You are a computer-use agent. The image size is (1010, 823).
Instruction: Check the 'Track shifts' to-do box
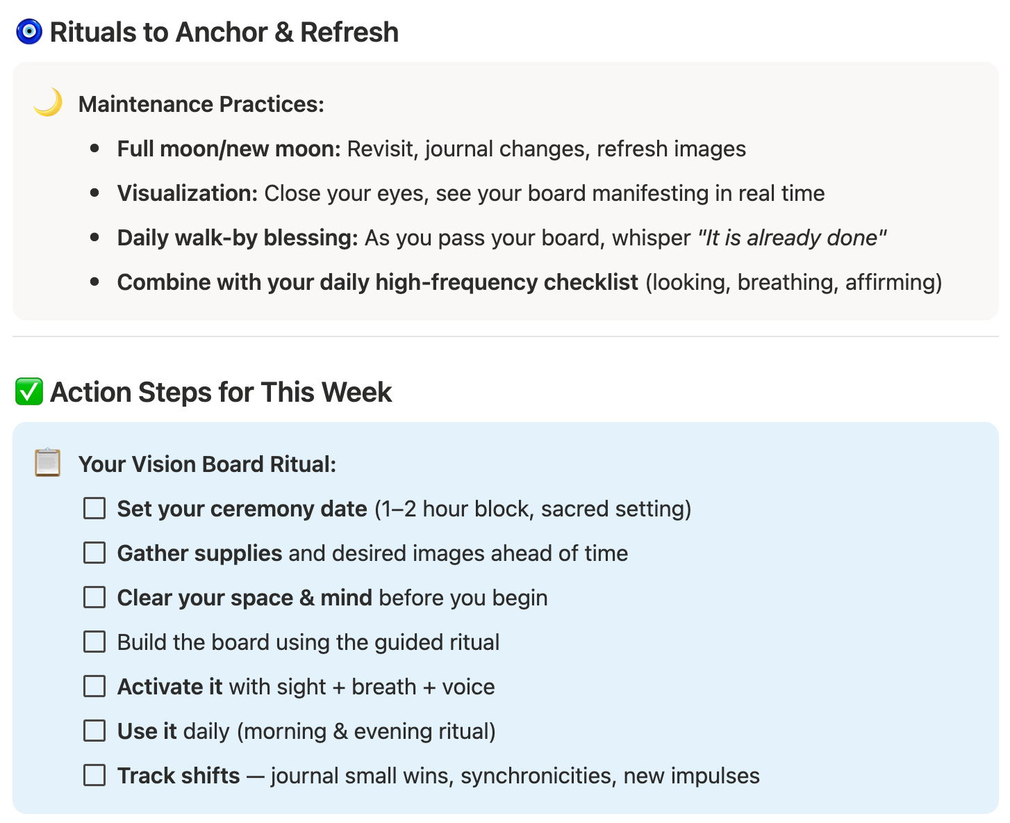[94, 775]
